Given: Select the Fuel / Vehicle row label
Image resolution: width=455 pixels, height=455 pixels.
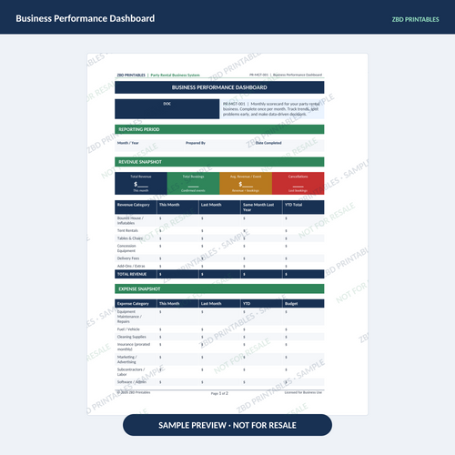Looking at the screenshot, I should [x=128, y=329].
